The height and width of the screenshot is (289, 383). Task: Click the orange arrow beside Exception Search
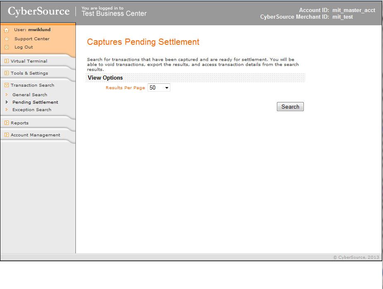[x=7, y=110]
